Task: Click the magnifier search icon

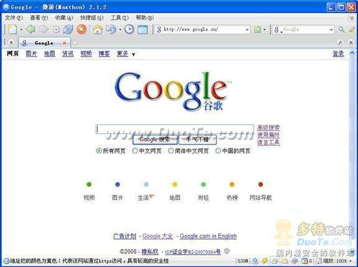Action: pos(341,29)
